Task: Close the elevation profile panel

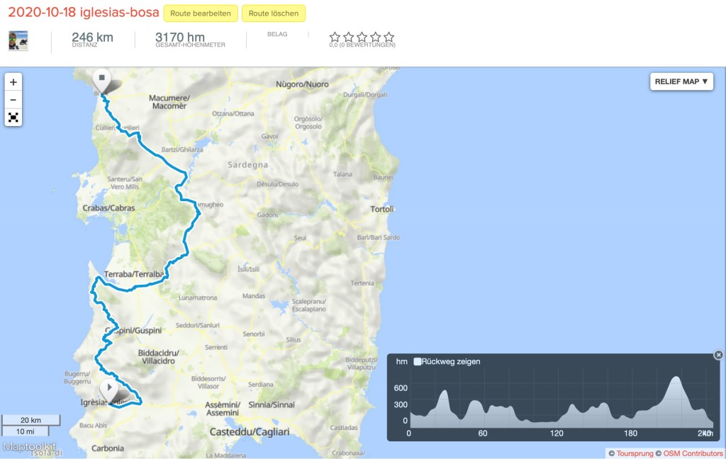Action: pyautogui.click(x=718, y=355)
